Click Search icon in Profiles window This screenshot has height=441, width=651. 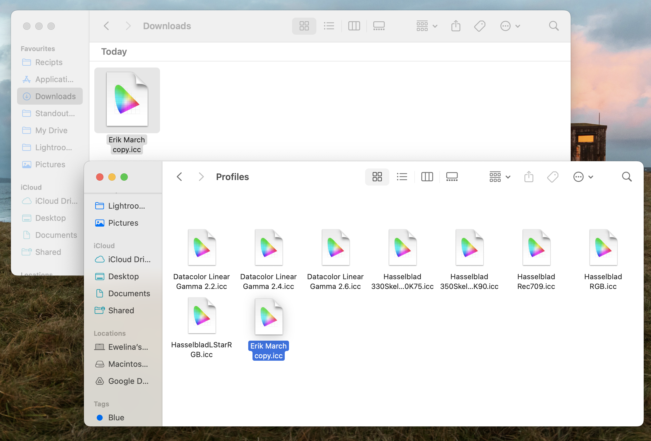pyautogui.click(x=627, y=177)
